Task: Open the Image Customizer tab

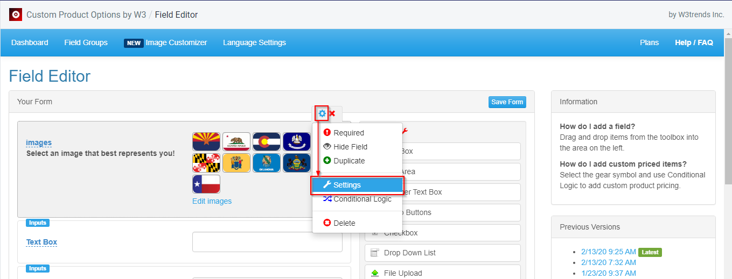Action: (x=165, y=42)
